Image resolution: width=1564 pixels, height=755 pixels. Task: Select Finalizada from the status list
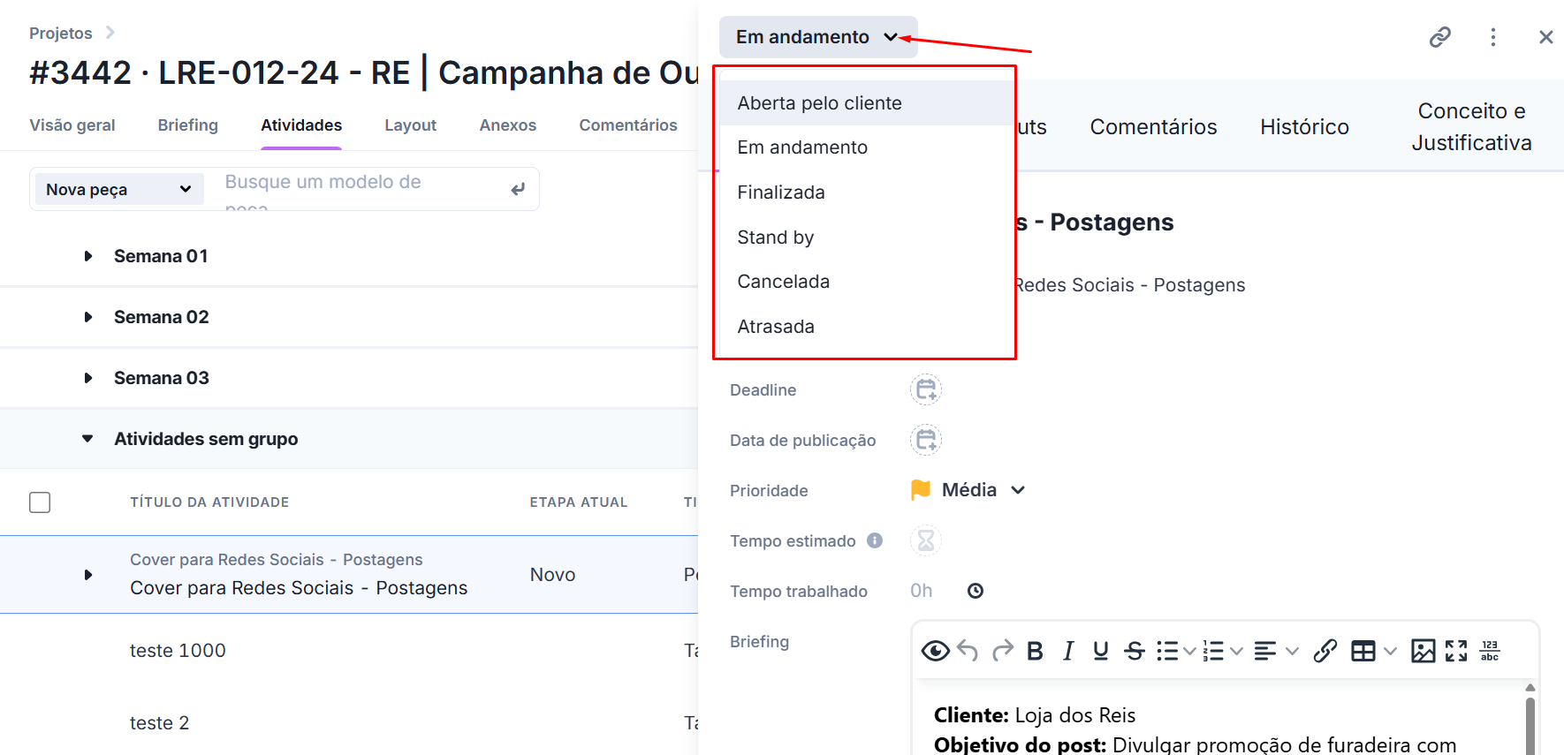(781, 193)
